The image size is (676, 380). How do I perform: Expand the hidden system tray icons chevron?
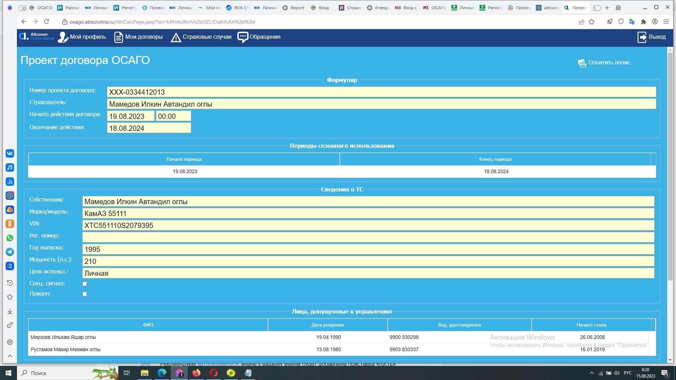pyautogui.click(x=591, y=373)
